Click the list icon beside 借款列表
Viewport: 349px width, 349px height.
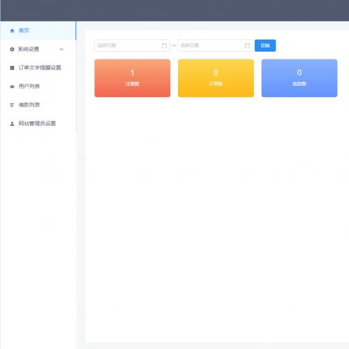coord(12,105)
